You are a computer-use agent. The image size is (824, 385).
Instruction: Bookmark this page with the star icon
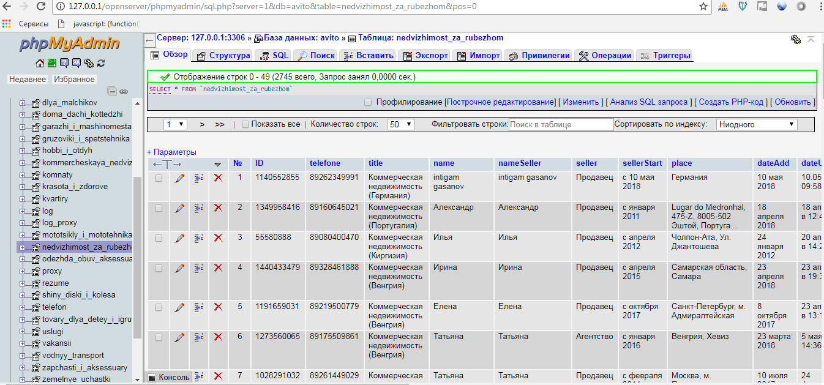coord(703,7)
